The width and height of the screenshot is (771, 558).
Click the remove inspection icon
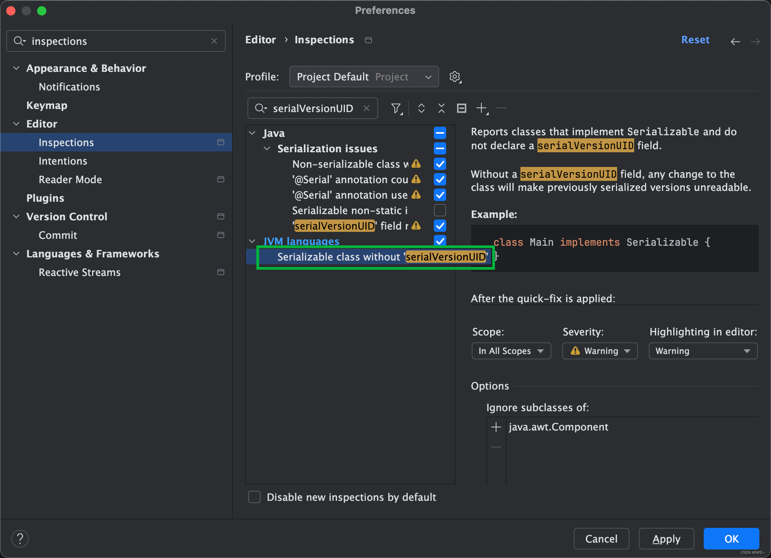click(x=502, y=108)
